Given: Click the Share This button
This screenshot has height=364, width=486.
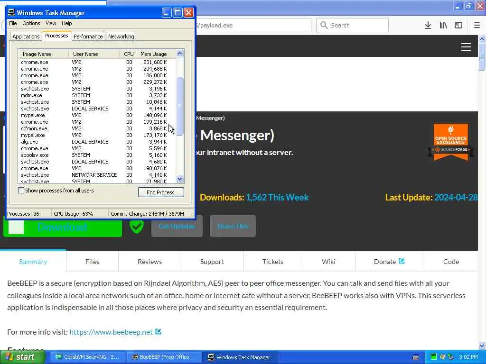Looking at the screenshot, I should click(x=233, y=226).
